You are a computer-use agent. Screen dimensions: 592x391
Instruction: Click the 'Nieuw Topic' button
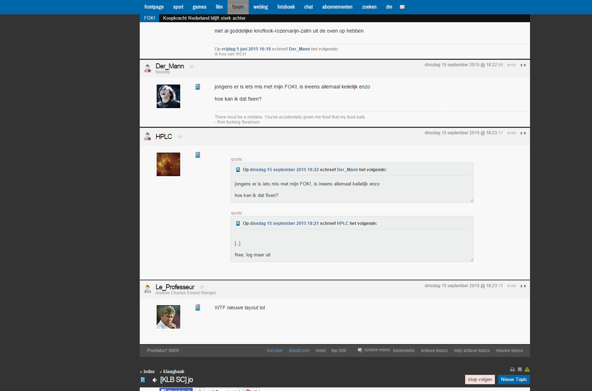[x=514, y=380]
